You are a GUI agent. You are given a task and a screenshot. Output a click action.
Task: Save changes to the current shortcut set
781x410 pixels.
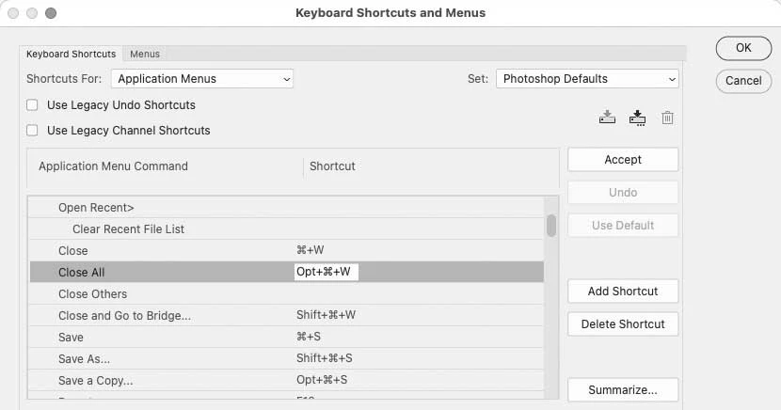(x=607, y=118)
